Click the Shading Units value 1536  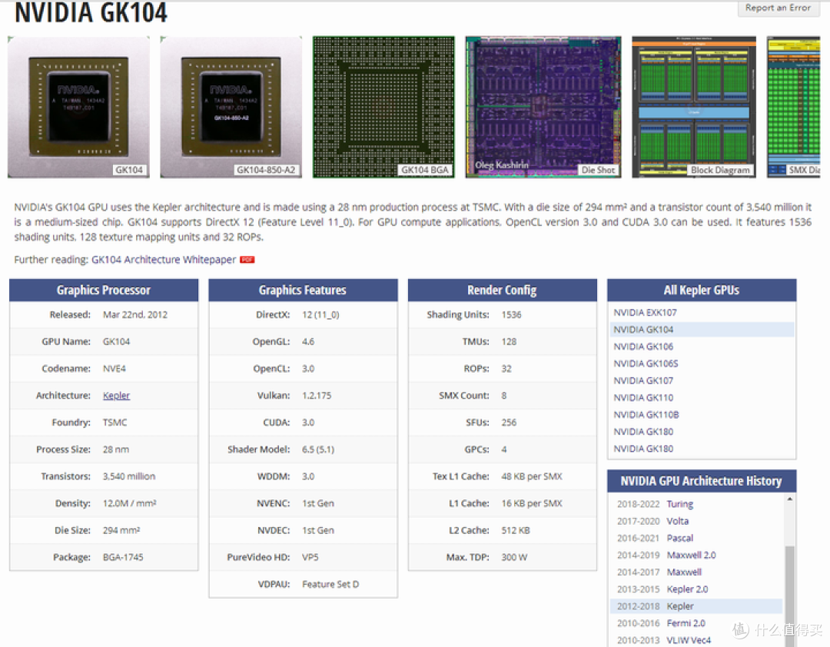pyautogui.click(x=511, y=314)
